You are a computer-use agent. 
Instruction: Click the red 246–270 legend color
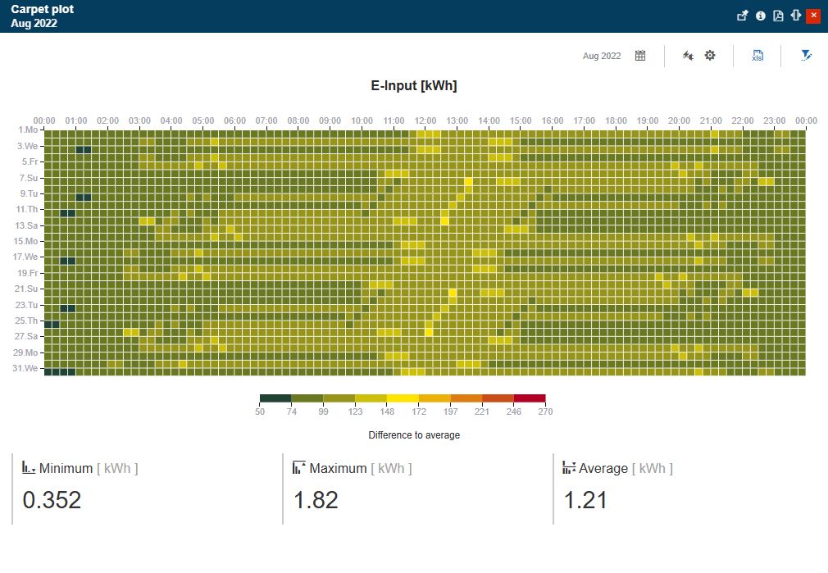click(529, 398)
